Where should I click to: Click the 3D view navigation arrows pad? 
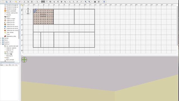coord(24,60)
